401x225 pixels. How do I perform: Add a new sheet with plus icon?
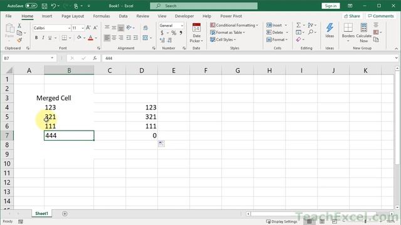pyautogui.click(x=65, y=214)
